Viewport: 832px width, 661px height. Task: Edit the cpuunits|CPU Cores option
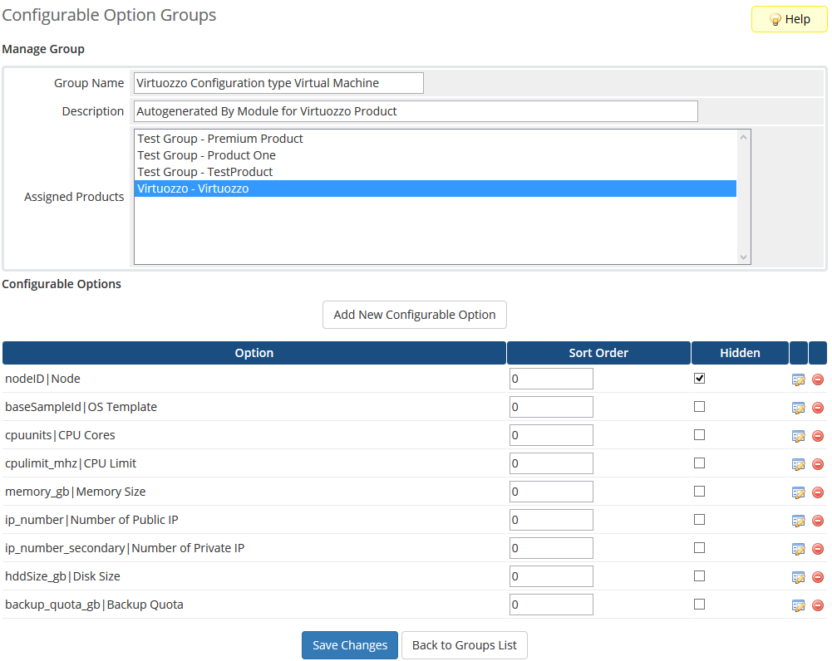click(798, 436)
